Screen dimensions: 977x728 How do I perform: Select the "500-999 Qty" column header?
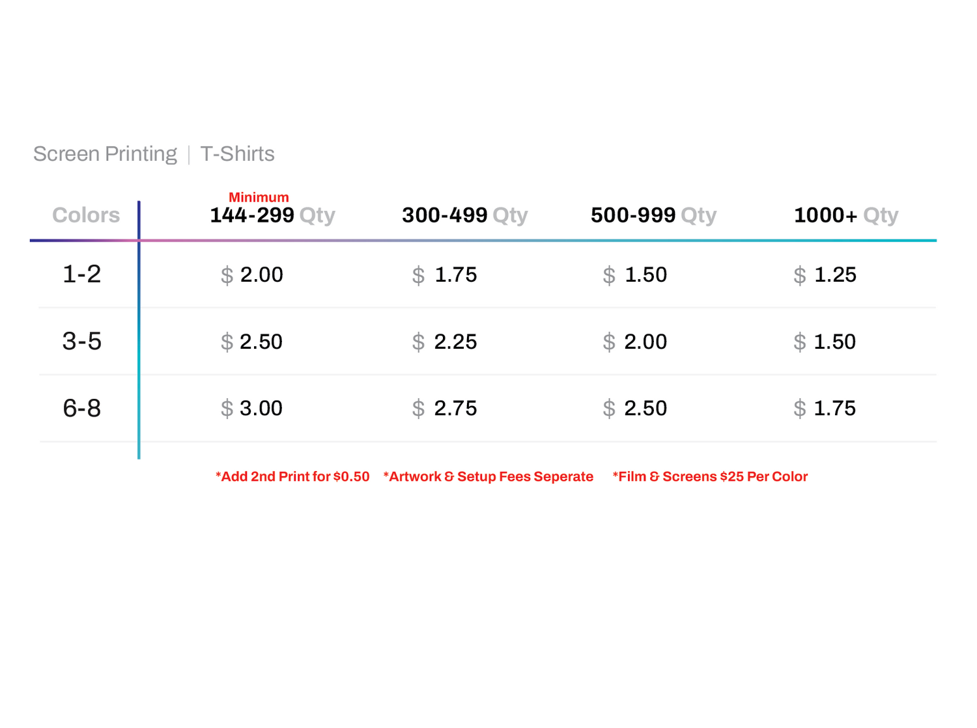653,215
